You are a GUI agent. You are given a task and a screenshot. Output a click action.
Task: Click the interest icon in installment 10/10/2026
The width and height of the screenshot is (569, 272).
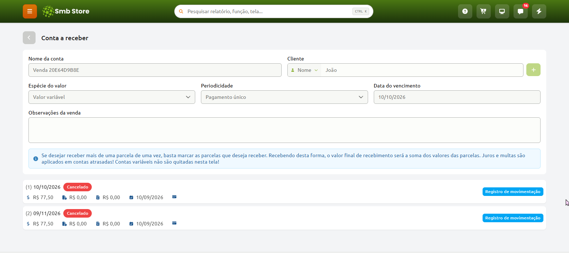[x=98, y=197]
